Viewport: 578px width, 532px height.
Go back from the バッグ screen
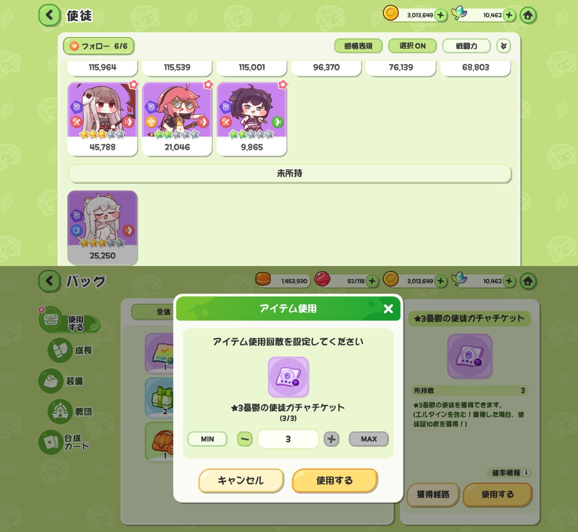pyautogui.click(x=49, y=281)
